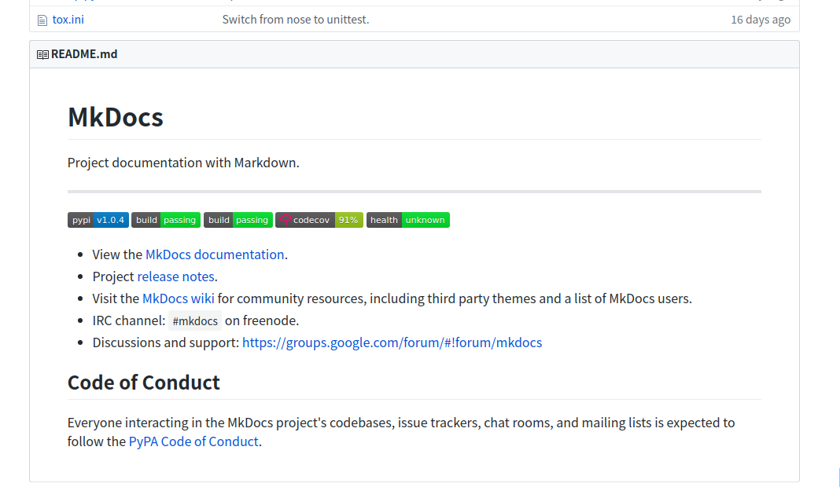The width and height of the screenshot is (840, 498).
Task: Open the MkDocs documentation link
Action: [x=215, y=254]
